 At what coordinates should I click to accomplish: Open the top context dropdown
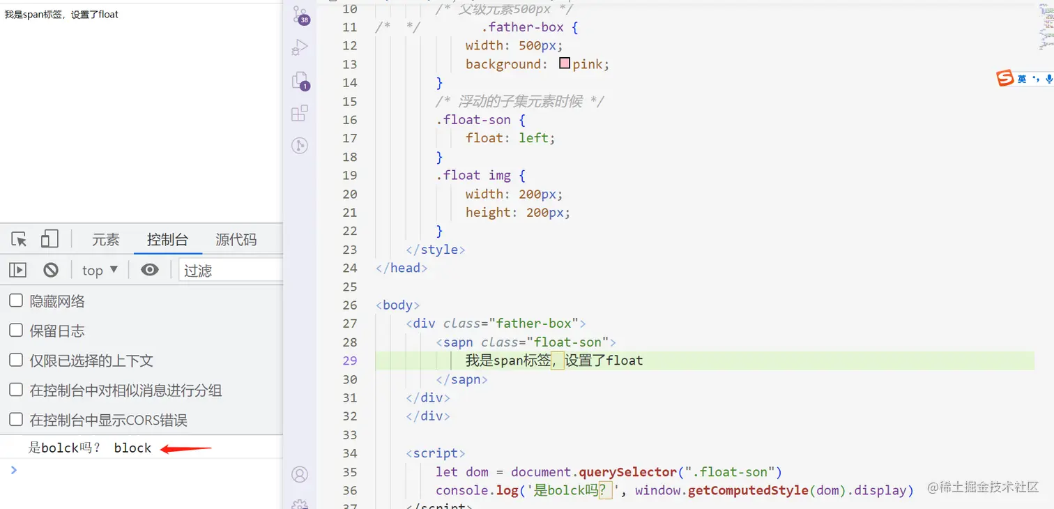100,270
